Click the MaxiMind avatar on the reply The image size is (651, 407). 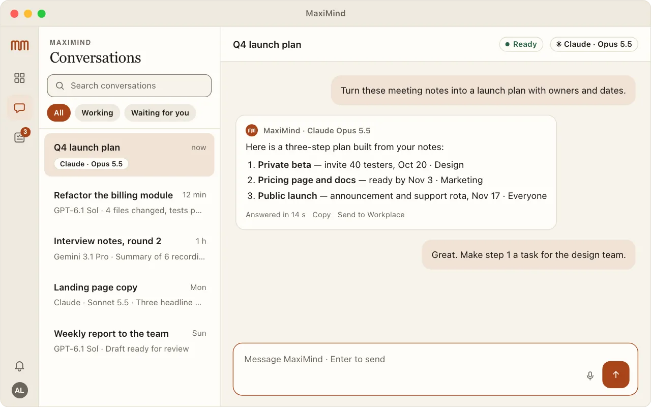point(252,131)
